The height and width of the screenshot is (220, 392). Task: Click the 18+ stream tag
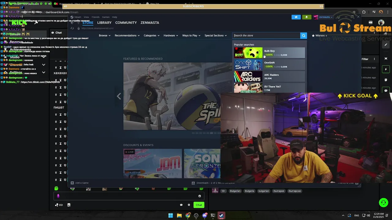click(x=224, y=191)
